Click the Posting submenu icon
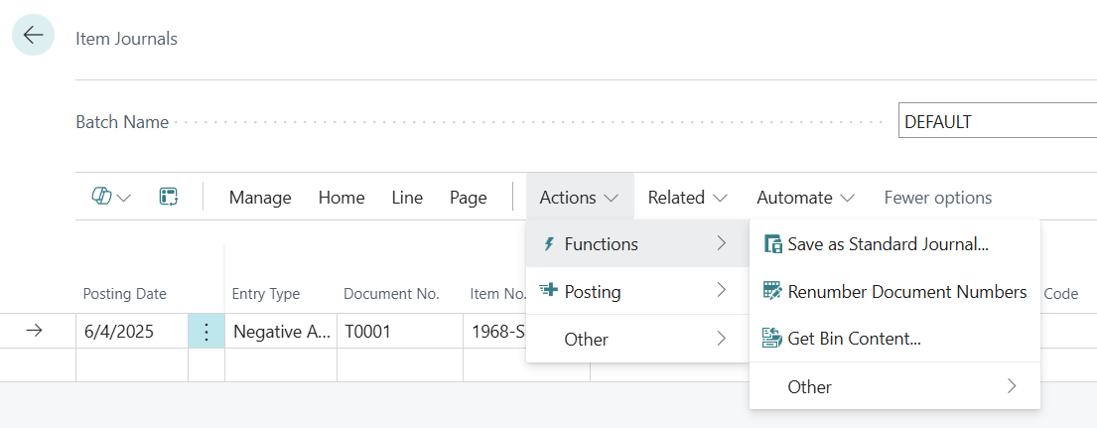 coord(548,291)
